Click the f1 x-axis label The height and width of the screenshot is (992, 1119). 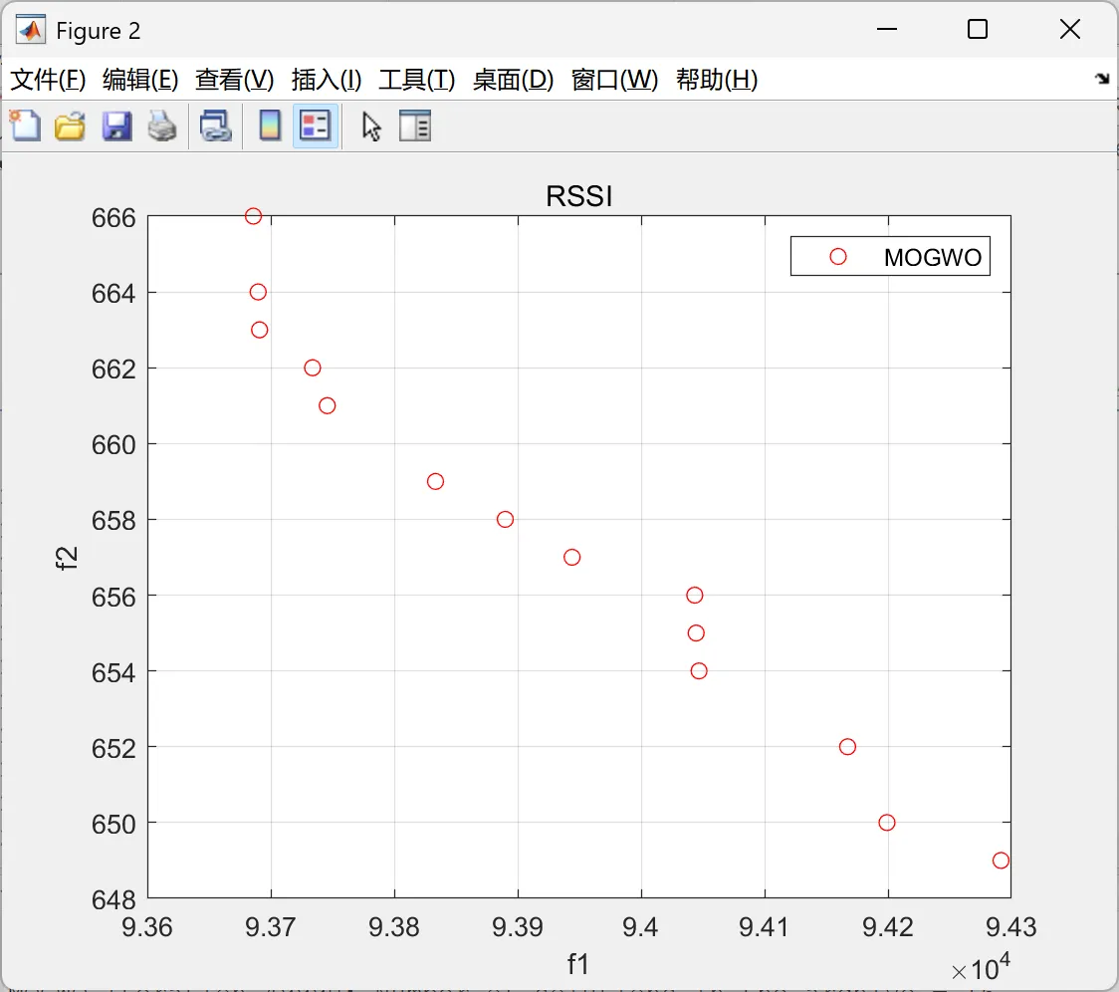pos(578,964)
